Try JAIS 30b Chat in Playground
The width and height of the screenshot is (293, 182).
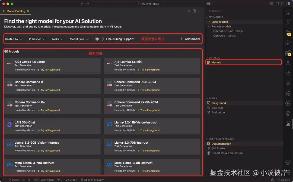(x=49, y=131)
